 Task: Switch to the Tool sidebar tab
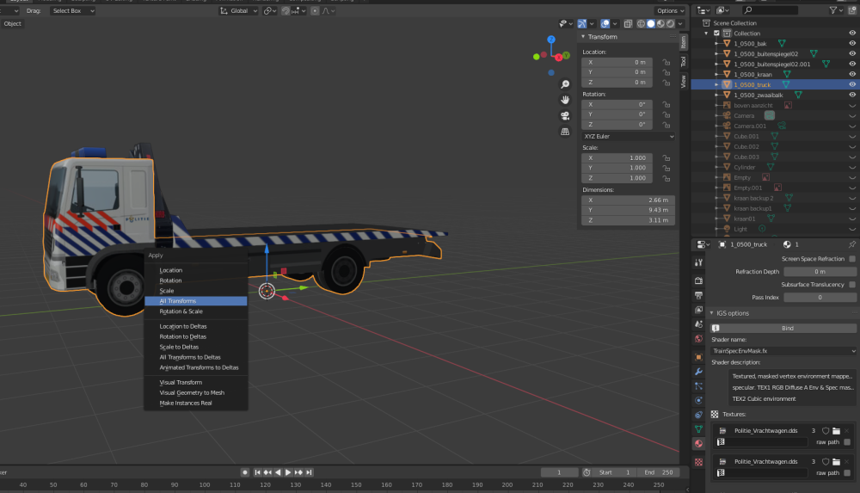[x=684, y=61]
